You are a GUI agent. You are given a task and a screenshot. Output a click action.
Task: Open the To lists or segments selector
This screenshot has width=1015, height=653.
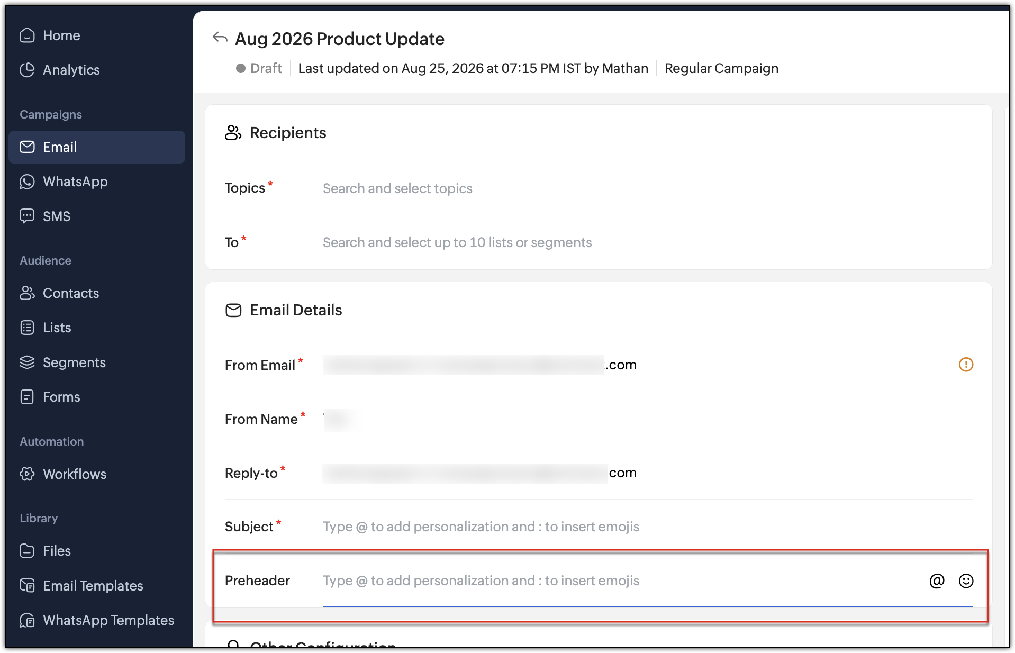[648, 242]
